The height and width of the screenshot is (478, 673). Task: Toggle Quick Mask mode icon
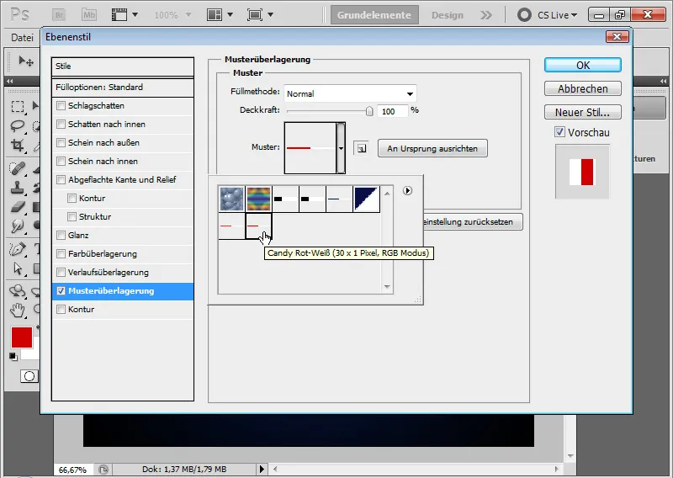click(29, 376)
